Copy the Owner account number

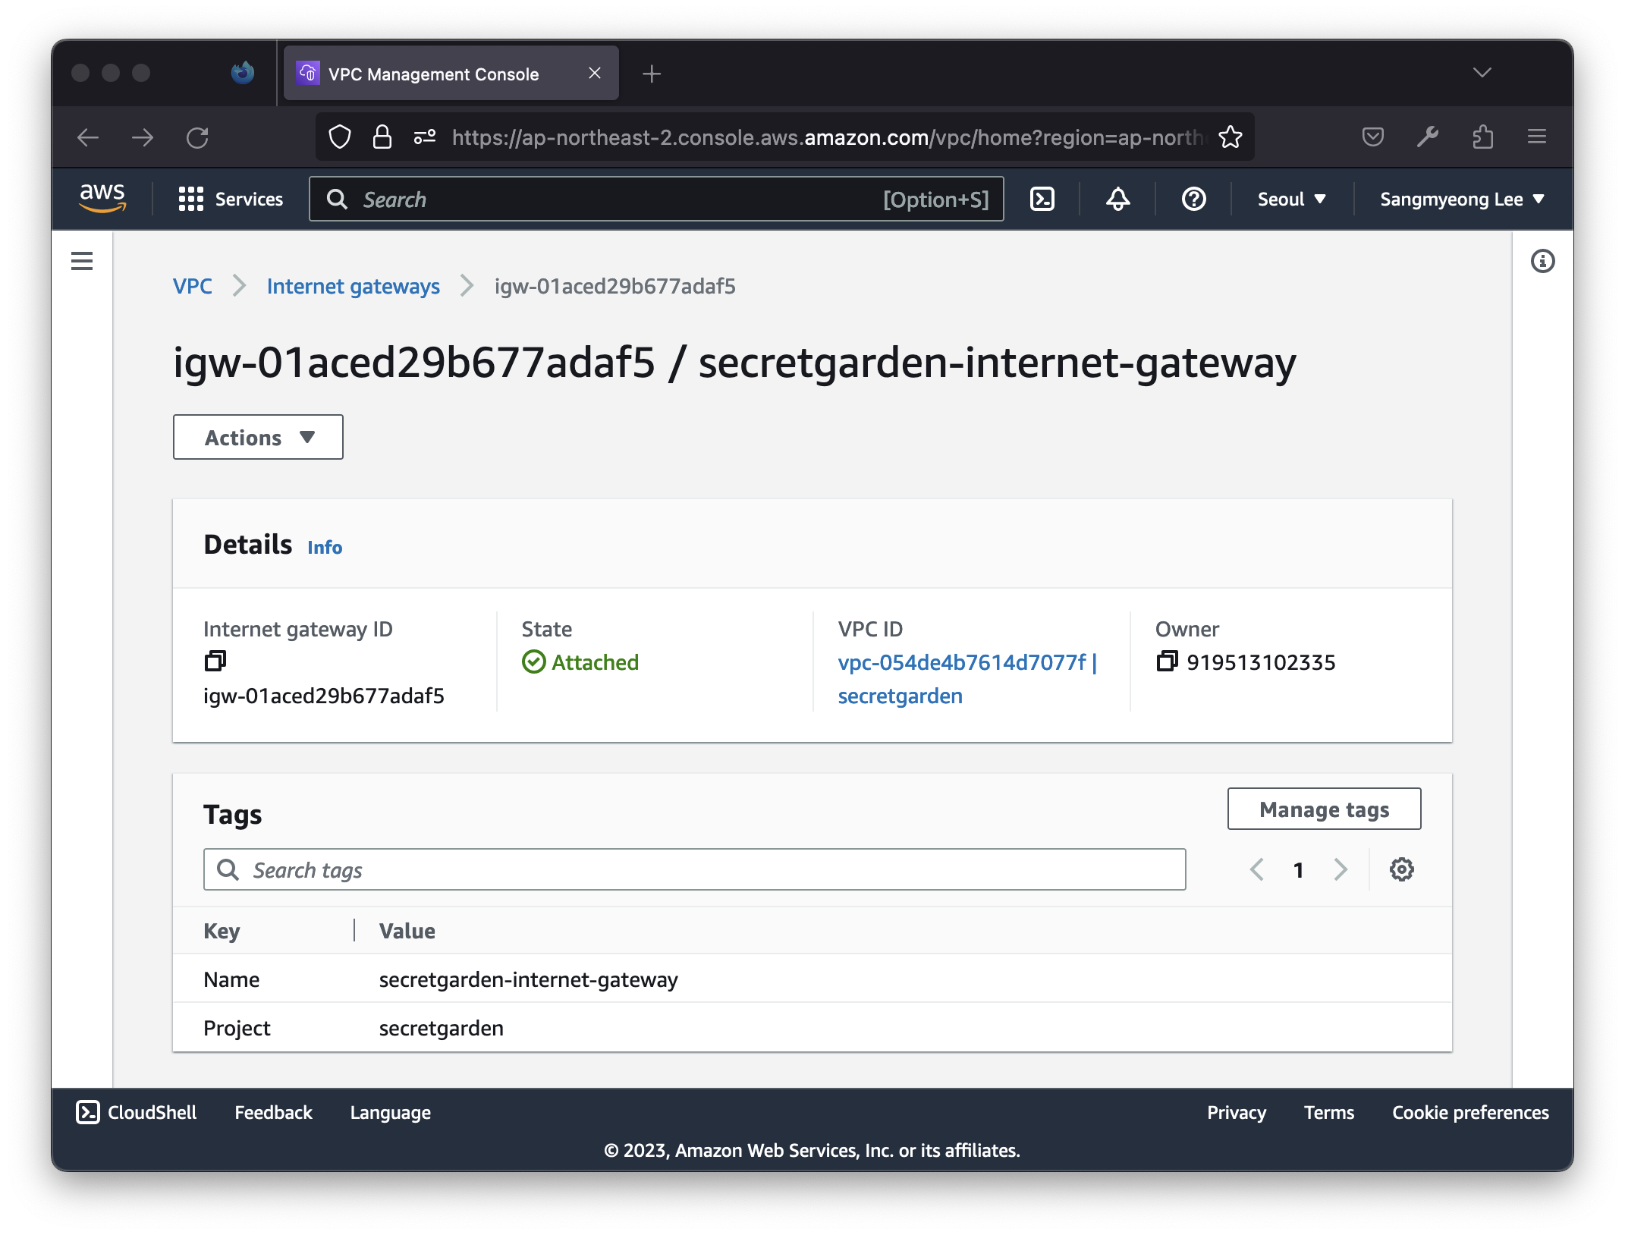[x=1167, y=661]
